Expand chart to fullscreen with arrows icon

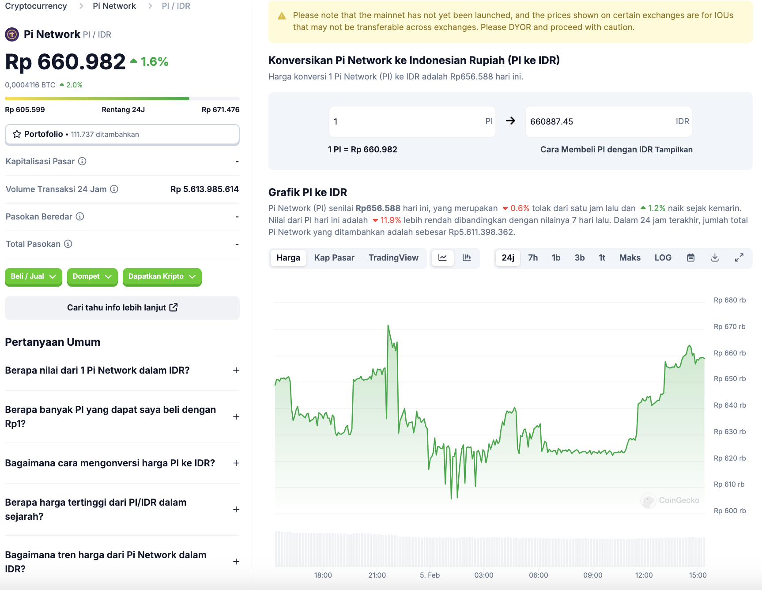coord(739,258)
